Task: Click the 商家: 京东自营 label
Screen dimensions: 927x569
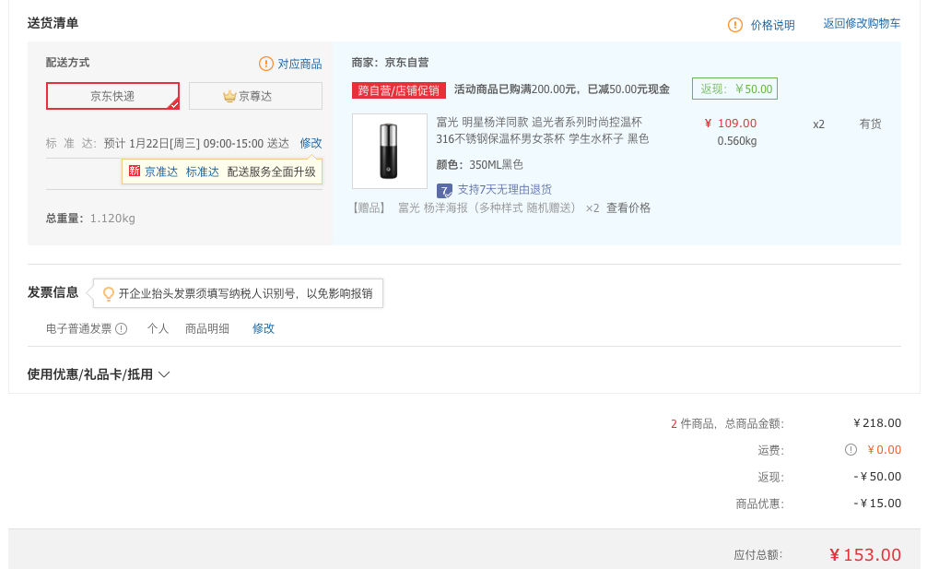Action: click(x=390, y=62)
